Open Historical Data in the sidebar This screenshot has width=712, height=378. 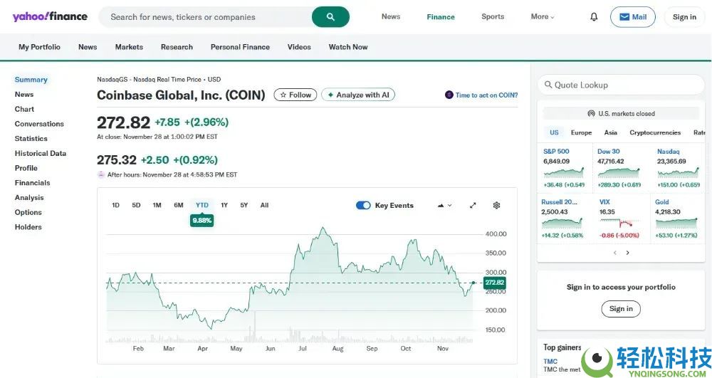click(x=41, y=153)
